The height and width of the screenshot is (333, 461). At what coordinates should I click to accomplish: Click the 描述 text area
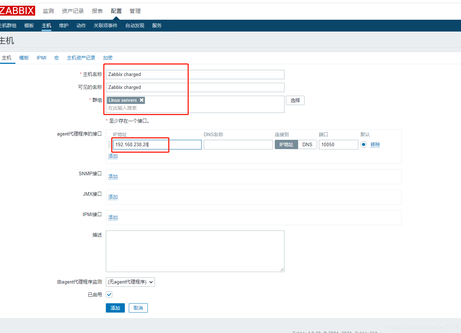pos(195,251)
